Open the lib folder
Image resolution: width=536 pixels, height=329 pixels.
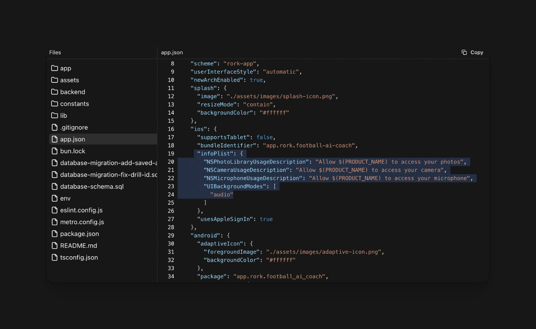point(103,115)
